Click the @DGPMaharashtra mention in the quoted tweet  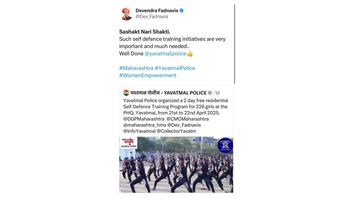click(144, 119)
